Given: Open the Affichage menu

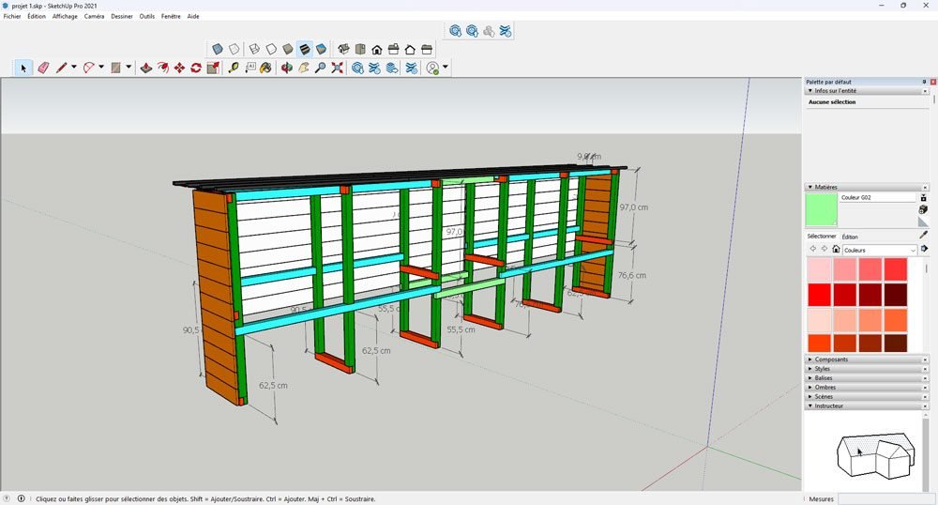Looking at the screenshot, I should point(65,16).
